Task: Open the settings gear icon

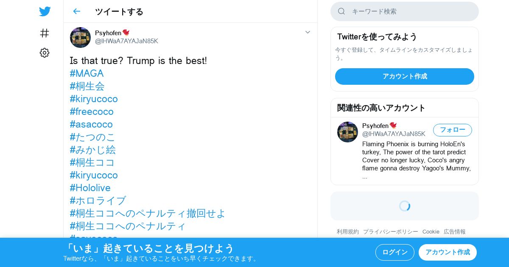Action: [x=45, y=53]
